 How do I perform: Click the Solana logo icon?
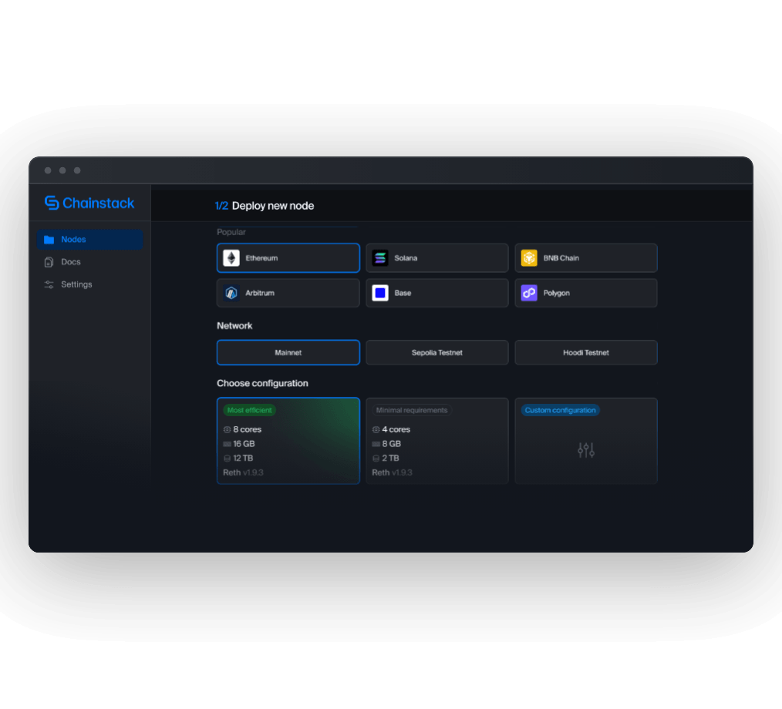(x=380, y=258)
